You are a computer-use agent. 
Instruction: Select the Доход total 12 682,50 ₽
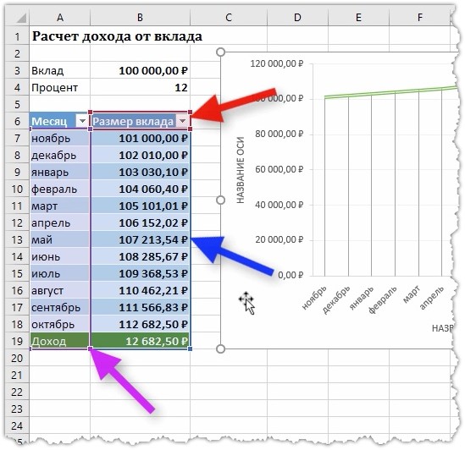click(140, 341)
